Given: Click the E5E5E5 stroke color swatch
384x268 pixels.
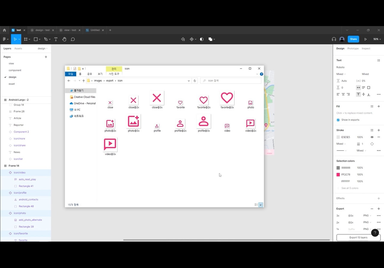Looking at the screenshot, I should tap(338, 137).
